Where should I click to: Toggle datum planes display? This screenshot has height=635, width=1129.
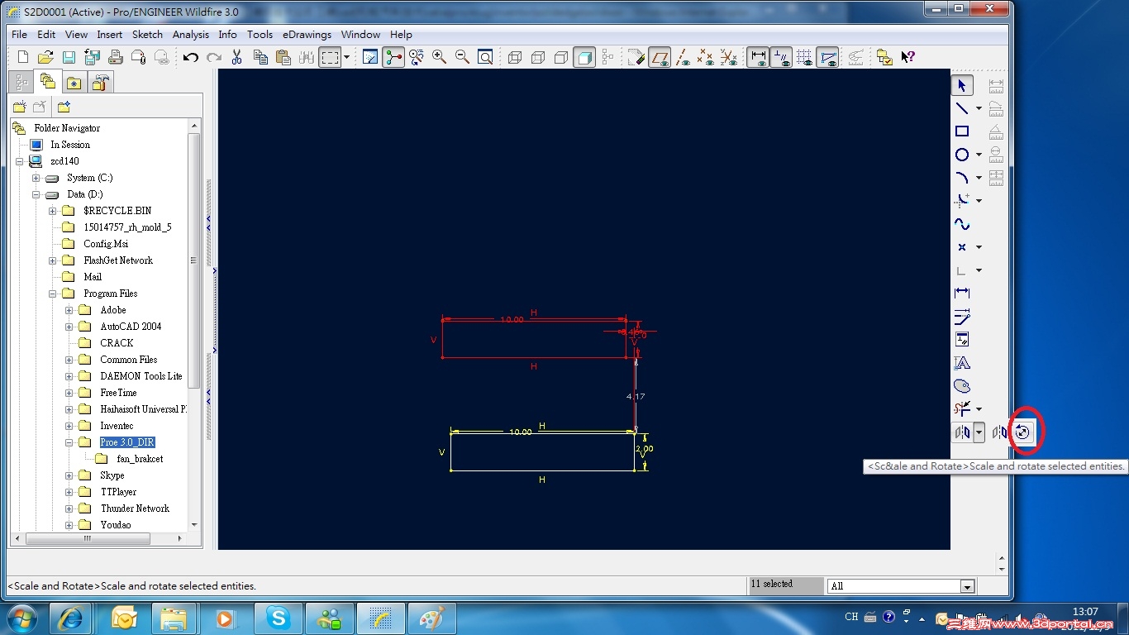pos(660,57)
